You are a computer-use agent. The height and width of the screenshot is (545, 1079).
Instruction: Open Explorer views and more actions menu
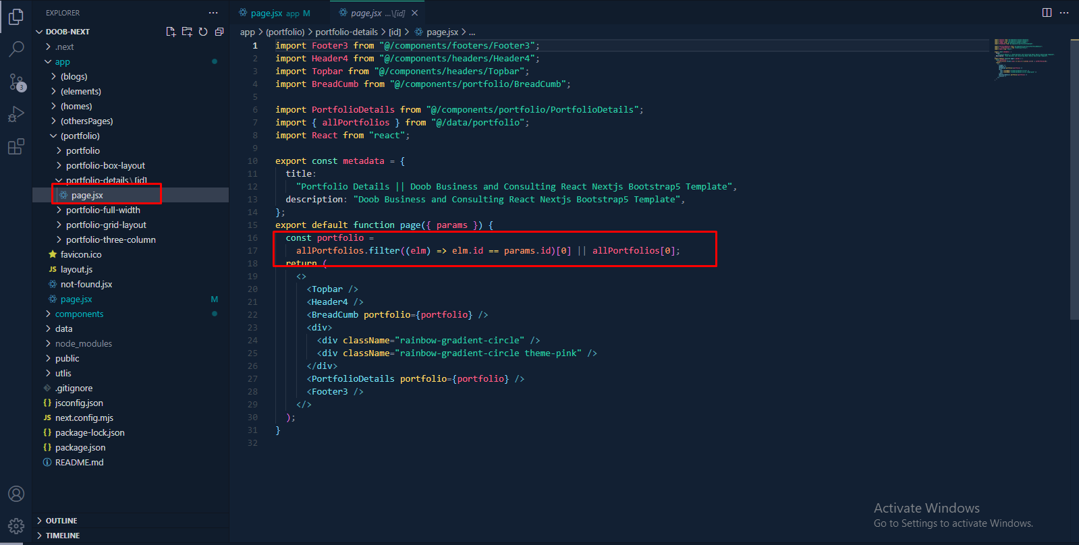click(213, 13)
